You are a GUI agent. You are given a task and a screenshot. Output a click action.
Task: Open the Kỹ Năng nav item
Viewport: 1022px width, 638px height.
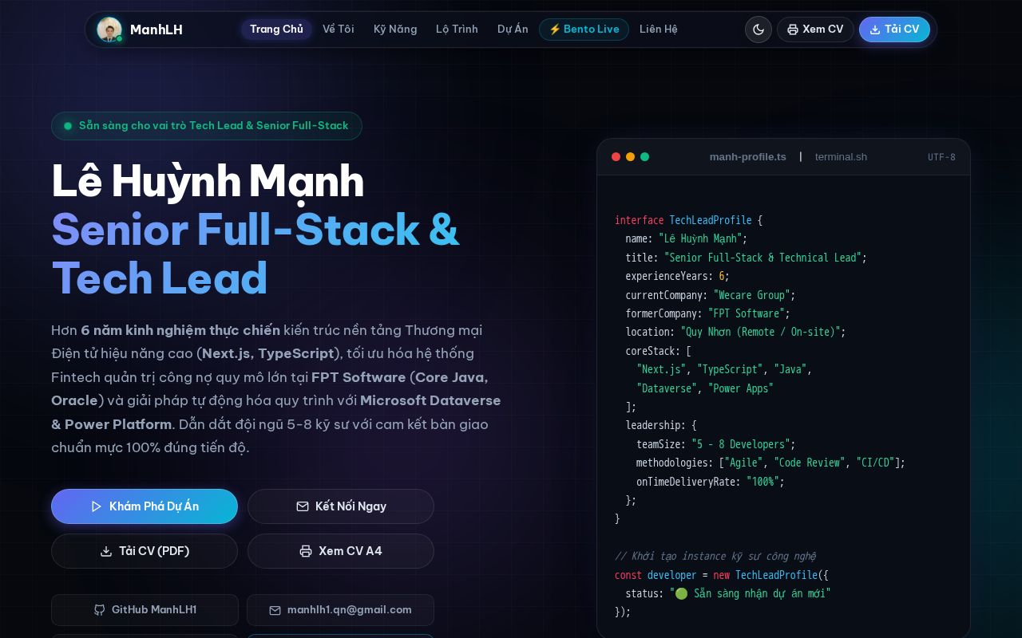pos(395,30)
